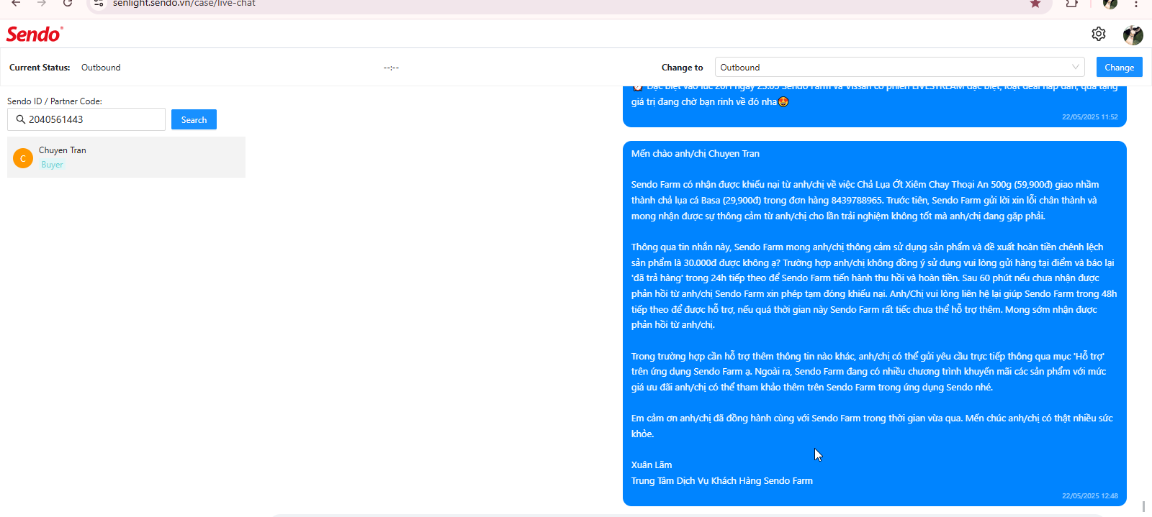Click the browser address bar URL
Screen dimensions: 1152x517
pyautogui.click(x=184, y=4)
